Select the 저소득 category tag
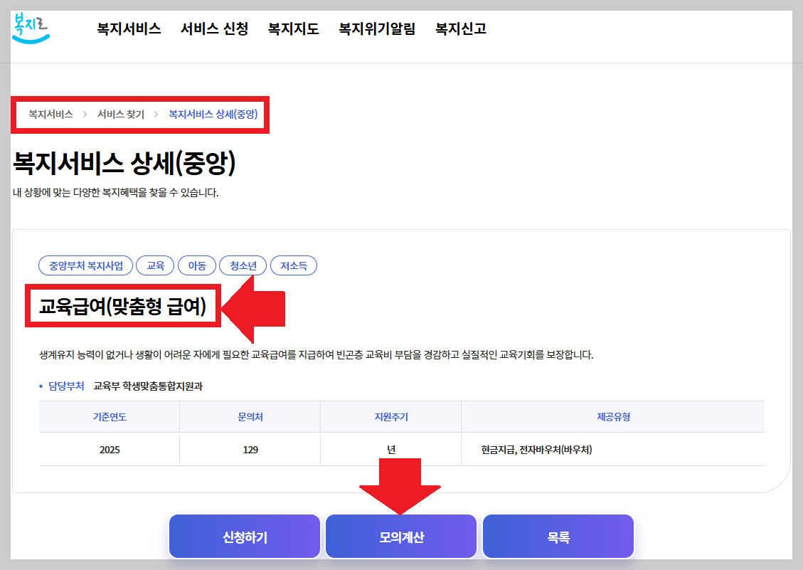803x570 pixels. pos(293,265)
